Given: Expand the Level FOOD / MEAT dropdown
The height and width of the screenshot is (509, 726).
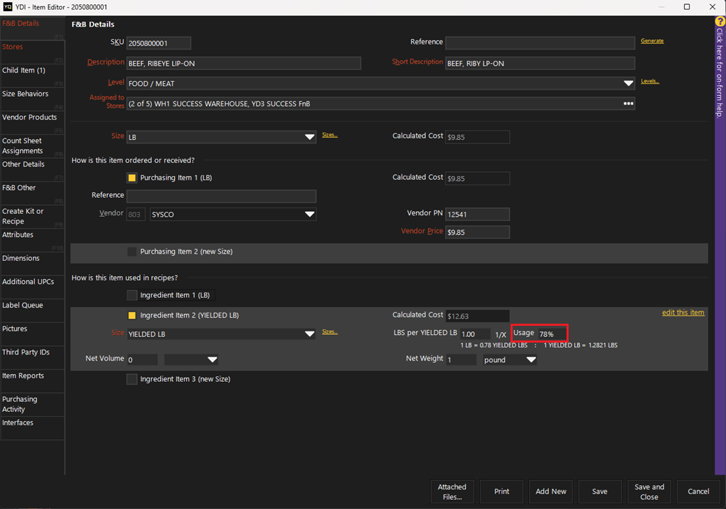Looking at the screenshot, I should (628, 84).
